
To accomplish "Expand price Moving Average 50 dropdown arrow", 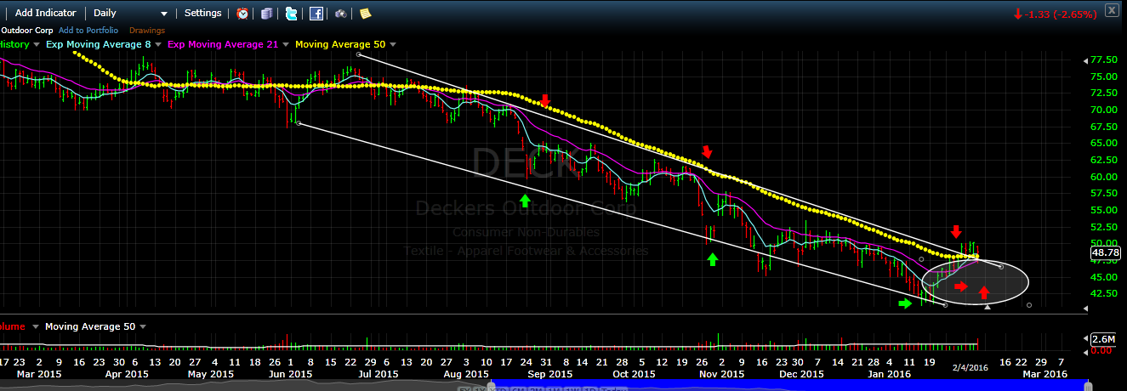I will [x=392, y=44].
